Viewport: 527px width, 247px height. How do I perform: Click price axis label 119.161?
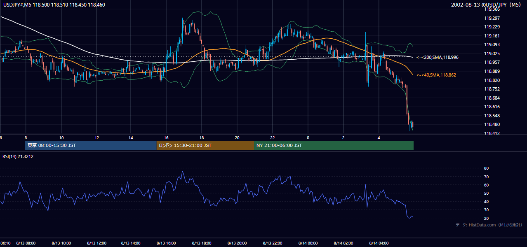[492, 36]
